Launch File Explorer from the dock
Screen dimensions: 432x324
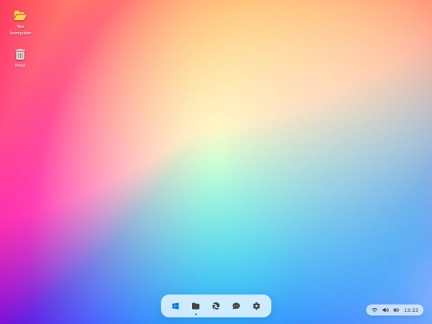tap(196, 306)
